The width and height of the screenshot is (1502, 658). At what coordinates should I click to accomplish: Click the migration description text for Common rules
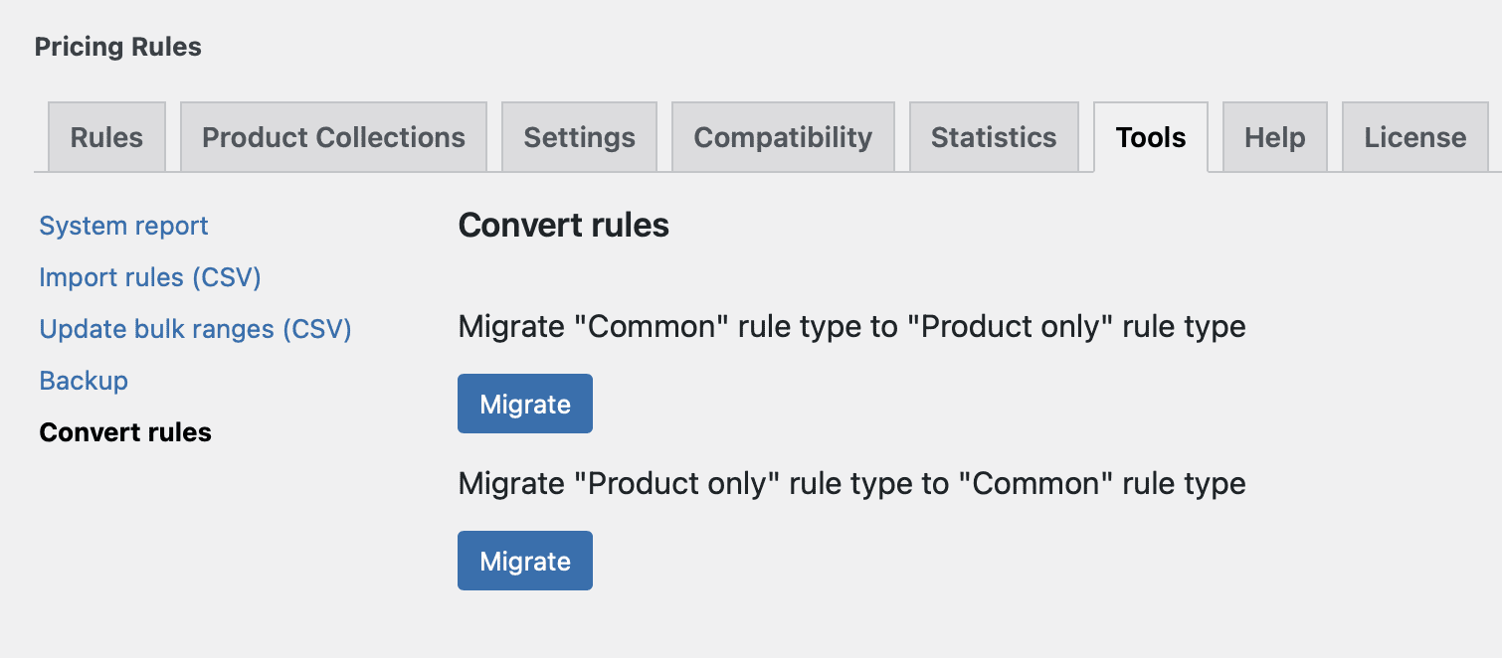click(850, 326)
